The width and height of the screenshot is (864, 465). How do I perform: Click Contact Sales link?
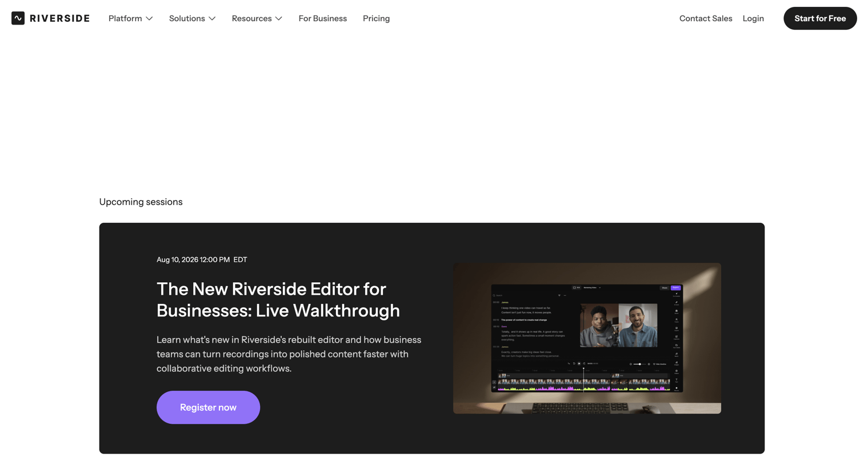click(x=706, y=18)
